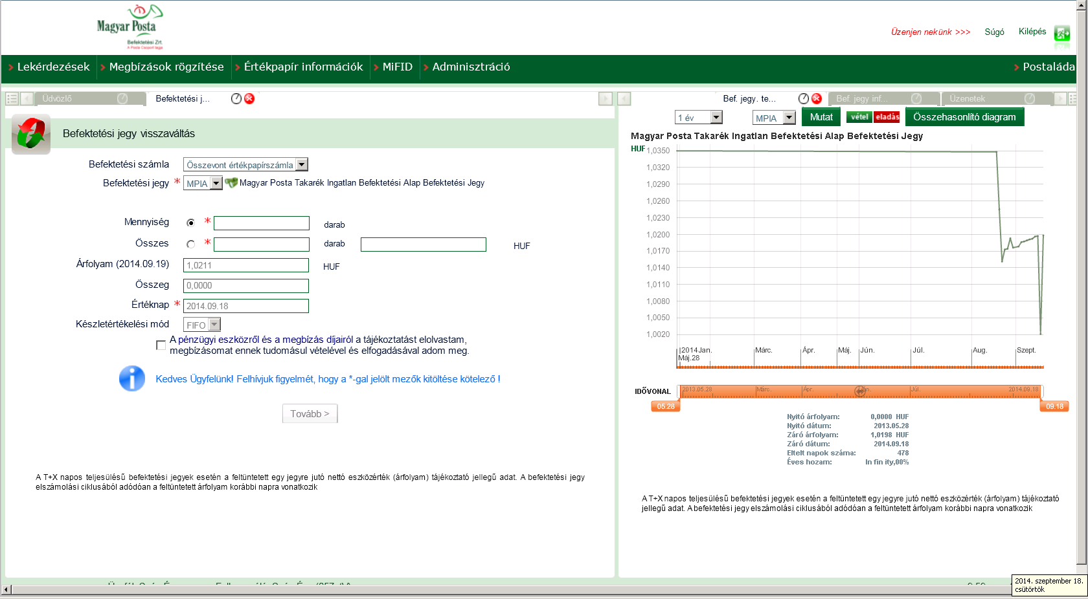
Task: Click the Árfolyam field showing 1,0211
Action: pyautogui.click(x=246, y=265)
